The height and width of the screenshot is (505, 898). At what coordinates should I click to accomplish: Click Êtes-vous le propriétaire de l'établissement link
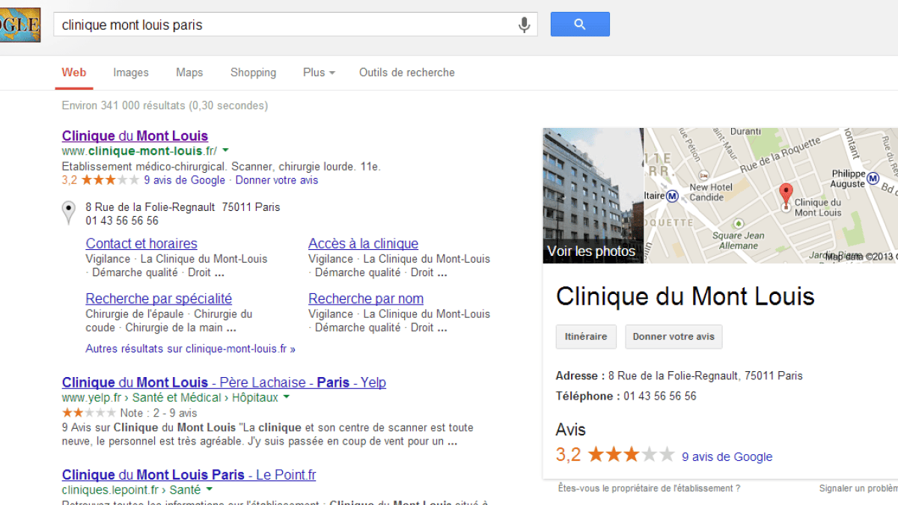650,489
